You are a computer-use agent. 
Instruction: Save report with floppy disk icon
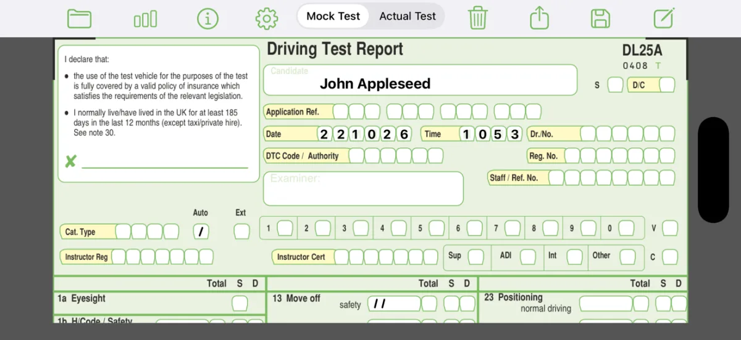tap(601, 18)
